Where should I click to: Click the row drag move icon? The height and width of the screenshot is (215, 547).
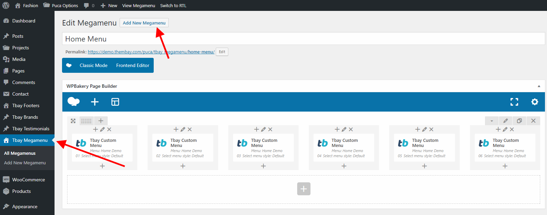pyautogui.click(x=73, y=121)
